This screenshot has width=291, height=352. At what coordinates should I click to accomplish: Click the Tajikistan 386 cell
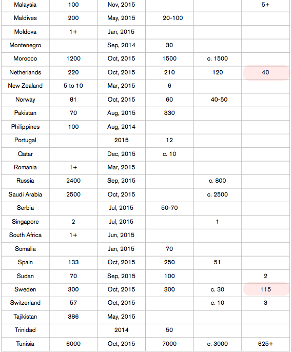point(73,317)
